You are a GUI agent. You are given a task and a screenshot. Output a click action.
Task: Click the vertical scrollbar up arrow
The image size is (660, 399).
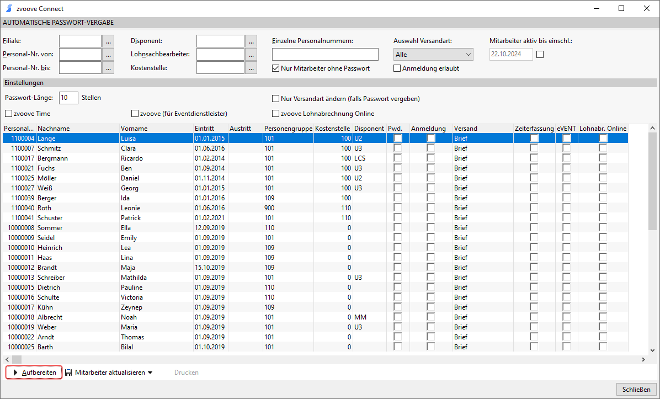tap(652, 128)
